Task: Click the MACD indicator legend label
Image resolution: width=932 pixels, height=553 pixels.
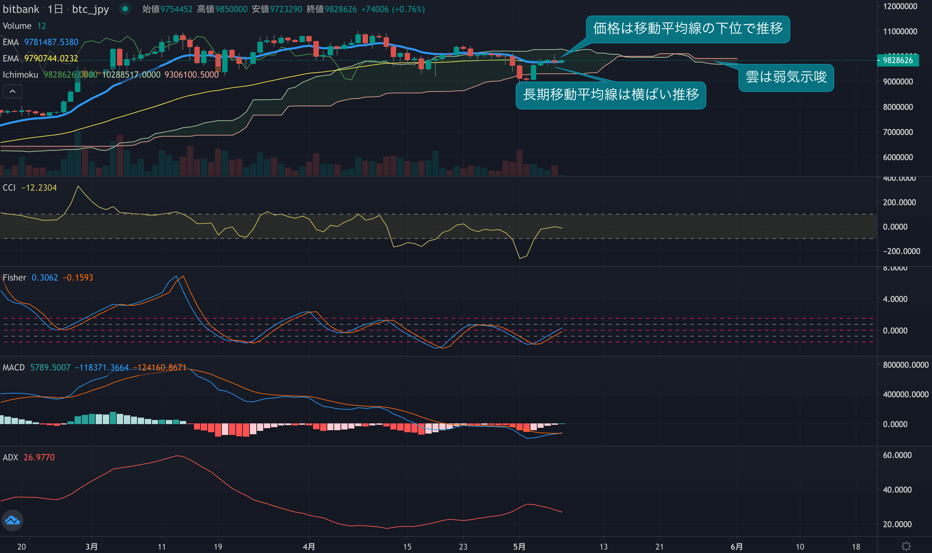Action: [x=14, y=367]
